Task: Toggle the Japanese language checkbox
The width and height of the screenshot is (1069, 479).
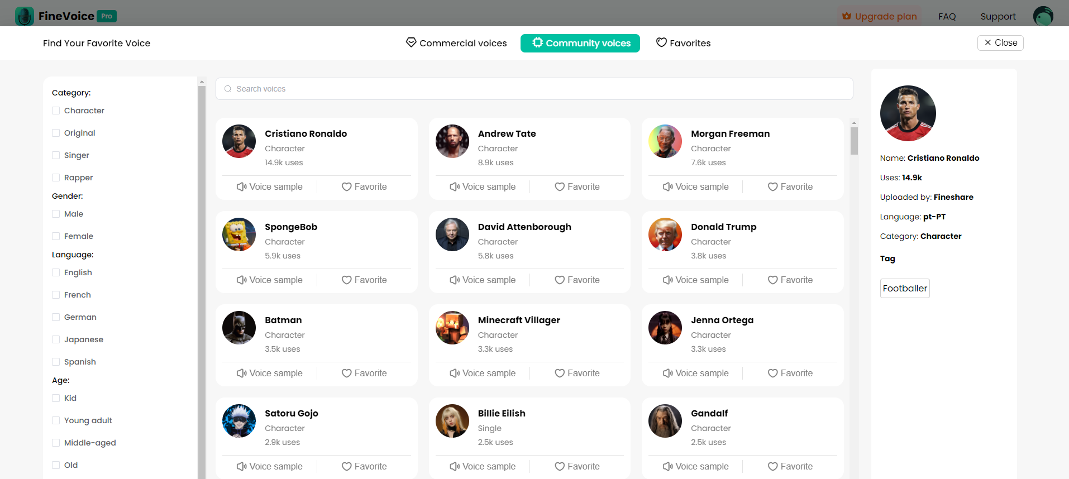Action: pos(56,339)
